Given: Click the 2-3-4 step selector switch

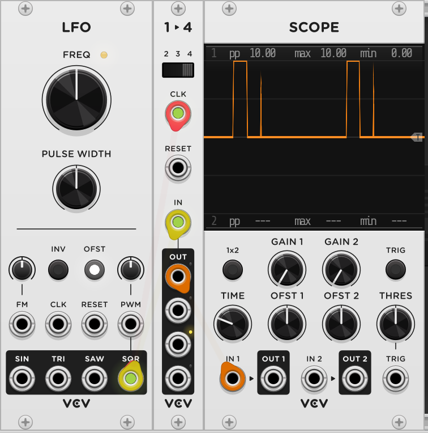Looking at the screenshot, I should coord(178,70).
